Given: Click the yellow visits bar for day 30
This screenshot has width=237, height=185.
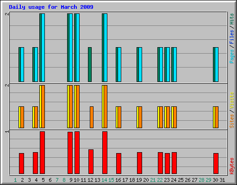Looking at the screenshot, I should point(214,117).
